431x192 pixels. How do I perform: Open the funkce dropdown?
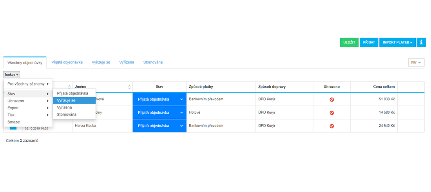pyautogui.click(x=11, y=74)
